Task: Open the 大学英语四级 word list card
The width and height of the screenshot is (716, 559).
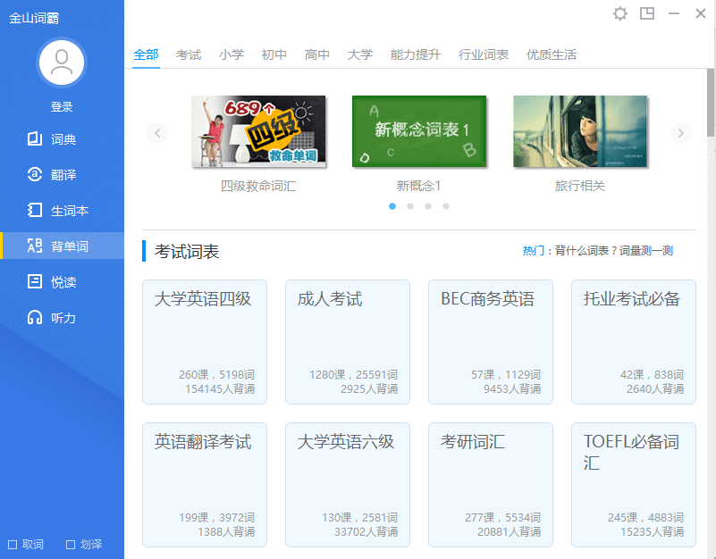Action: 205,342
